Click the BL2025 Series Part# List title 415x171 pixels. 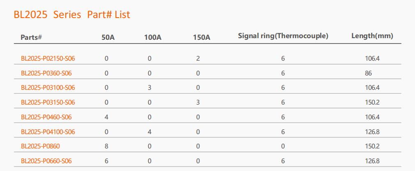coord(72,14)
